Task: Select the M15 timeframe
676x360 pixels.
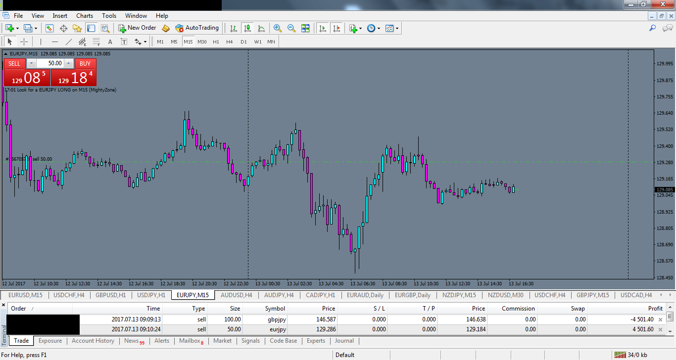Action: (189, 42)
